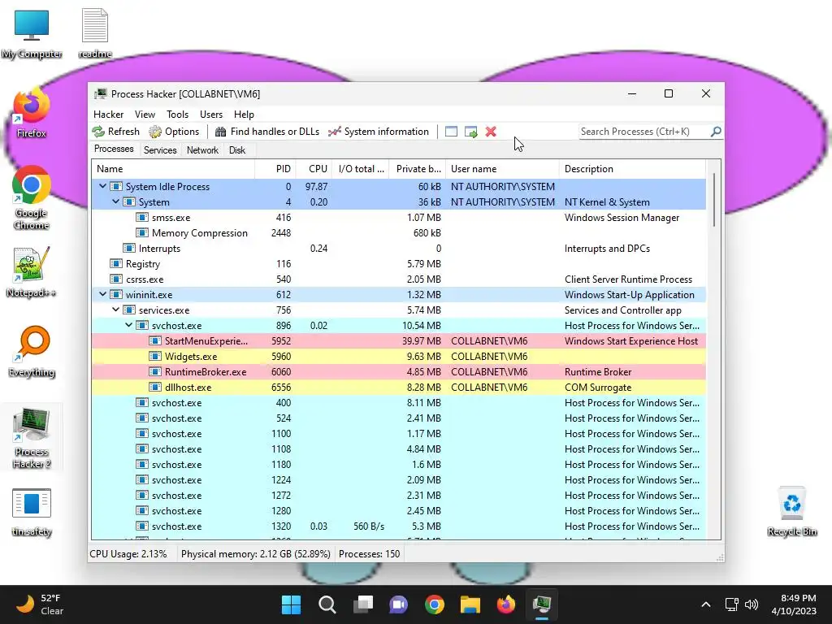Open the Users menu

coord(211,114)
